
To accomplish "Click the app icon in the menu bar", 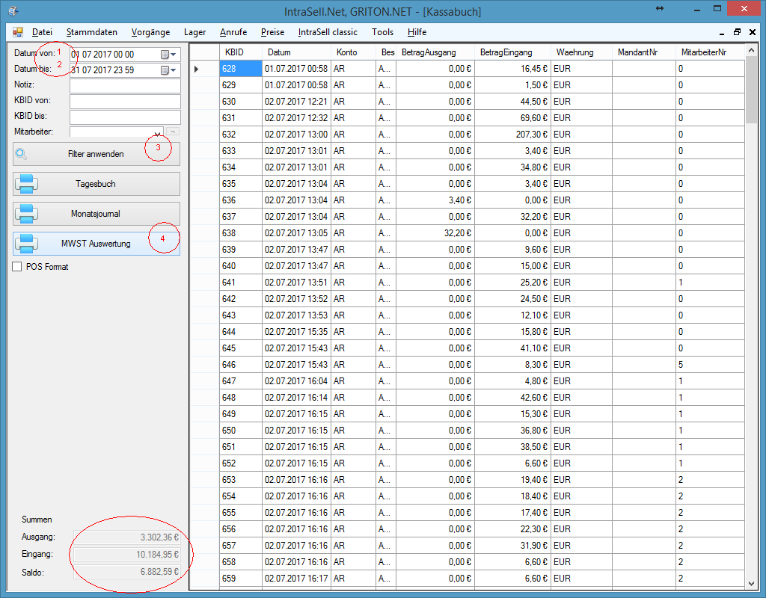I will (18, 32).
